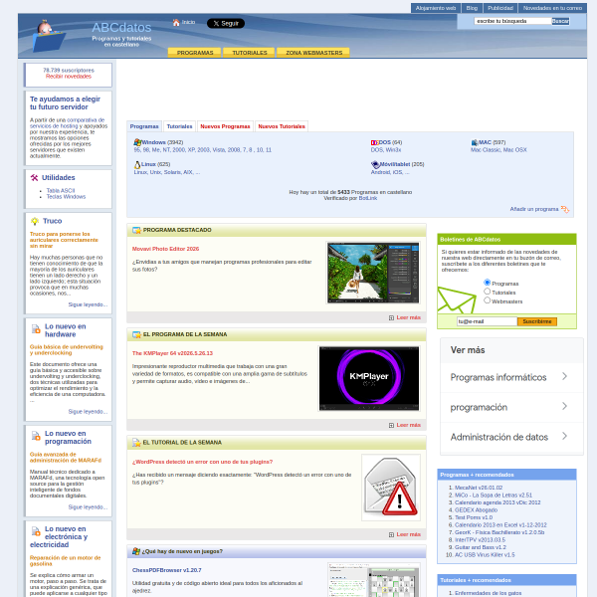
Task: Switch to the Nuevos Tutoriales tab
Action: point(282,126)
